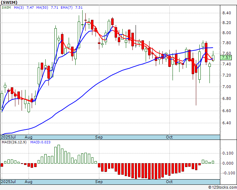The width and height of the screenshot is (237, 190).
Task: Click Aug on MACD time axis
Action: [x=29, y=182]
